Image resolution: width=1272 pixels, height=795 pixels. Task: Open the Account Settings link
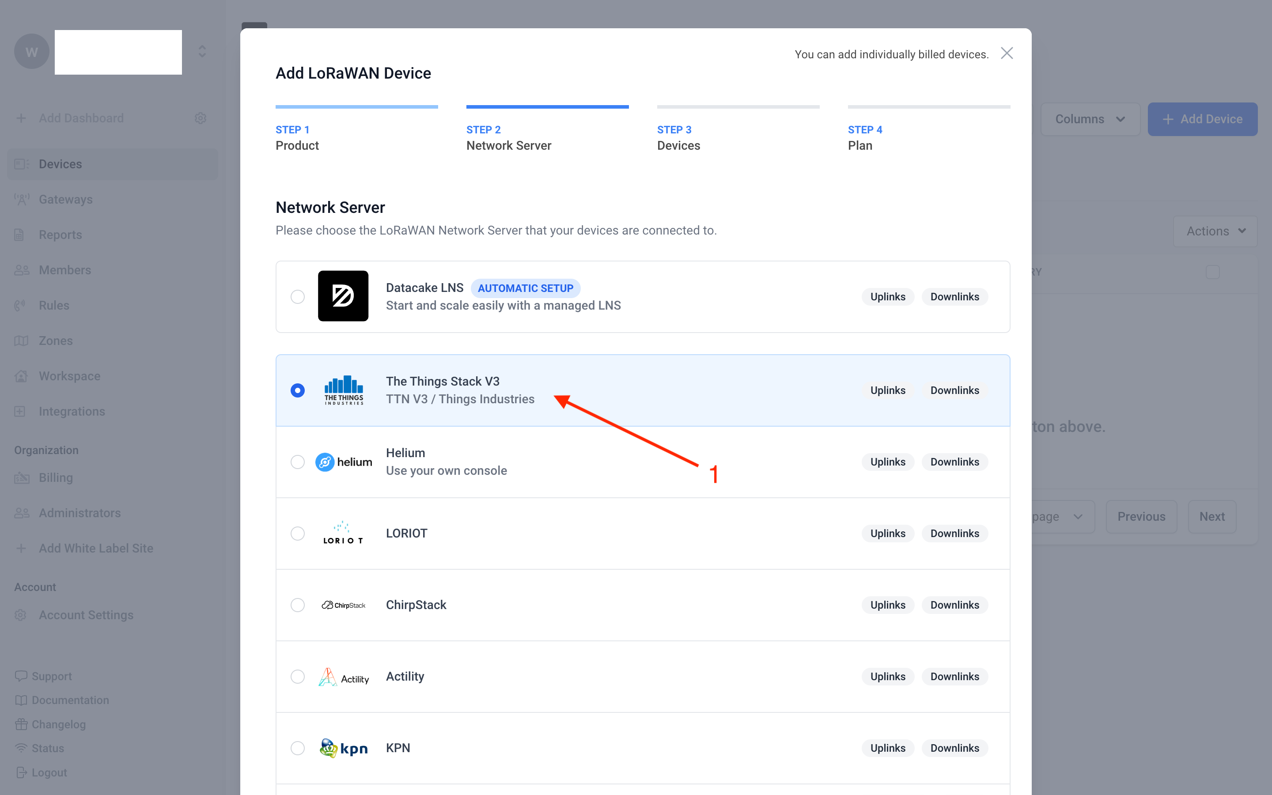[86, 615]
